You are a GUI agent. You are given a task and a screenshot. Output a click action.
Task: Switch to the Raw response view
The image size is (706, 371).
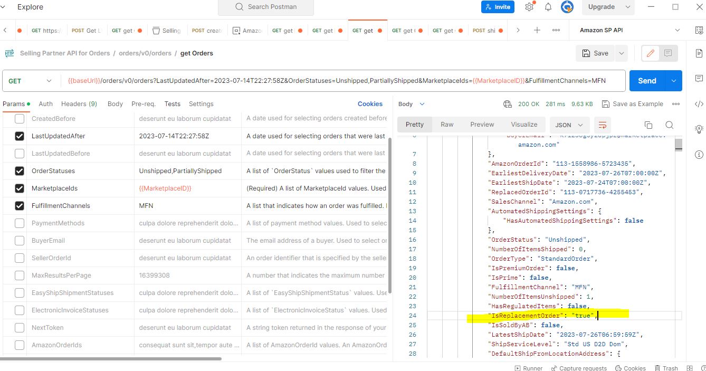coord(446,124)
